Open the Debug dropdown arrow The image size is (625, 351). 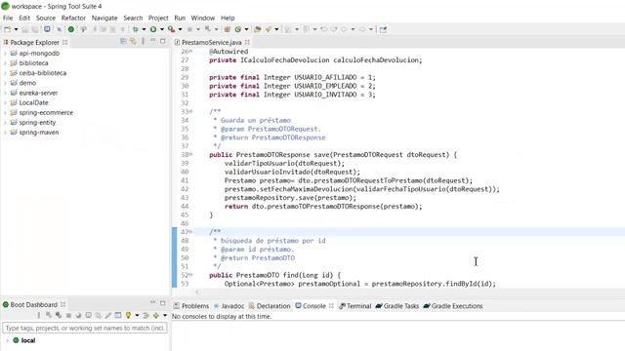144,29
